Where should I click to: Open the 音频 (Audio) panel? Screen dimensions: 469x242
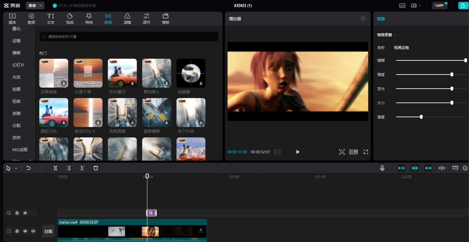click(x=31, y=19)
